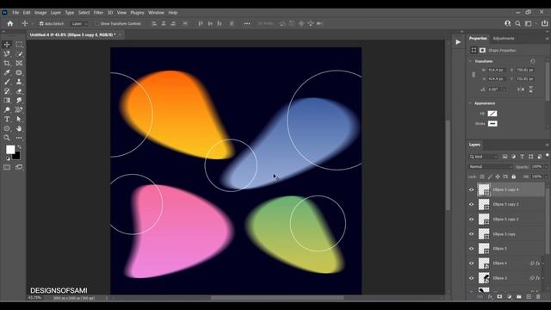Collapse the Transform section
Image resolution: width=551 pixels, height=310 pixels.
point(471,61)
